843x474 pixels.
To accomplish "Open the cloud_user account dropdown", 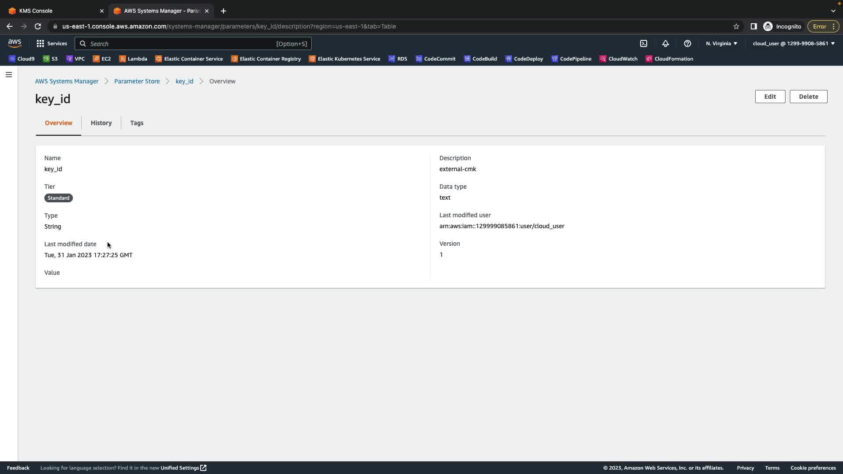I will (793, 43).
